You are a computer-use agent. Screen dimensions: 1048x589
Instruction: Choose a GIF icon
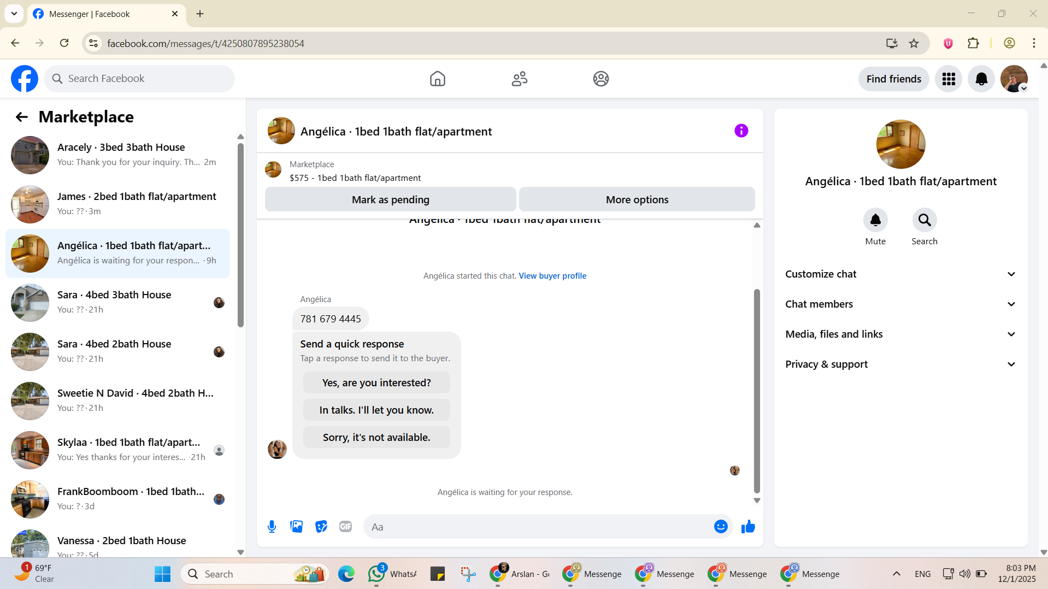pos(345,527)
